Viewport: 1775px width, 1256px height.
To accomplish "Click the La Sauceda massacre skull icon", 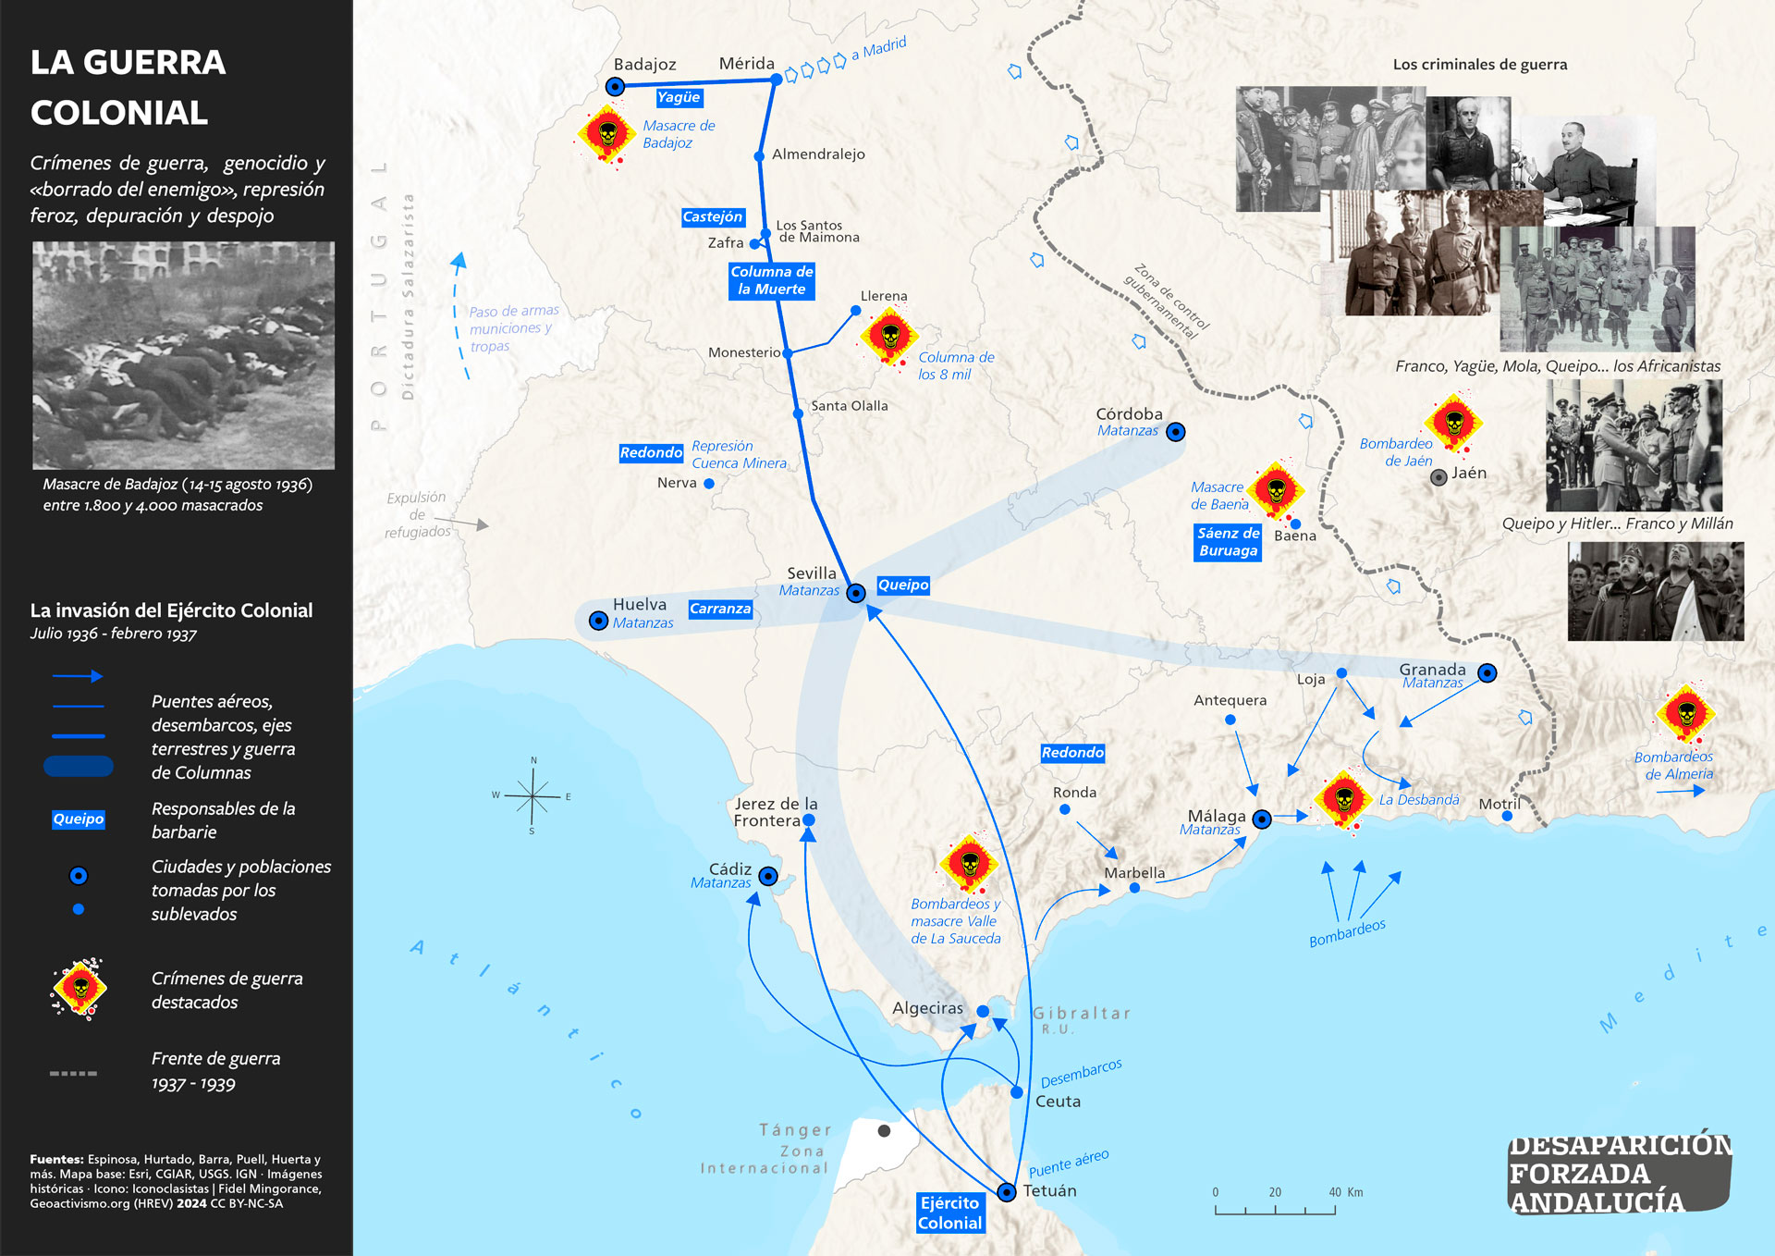I will point(969,864).
